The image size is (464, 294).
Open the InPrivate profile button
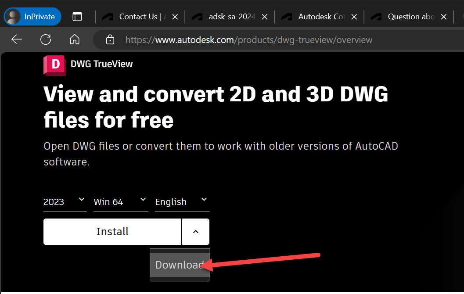click(x=32, y=17)
